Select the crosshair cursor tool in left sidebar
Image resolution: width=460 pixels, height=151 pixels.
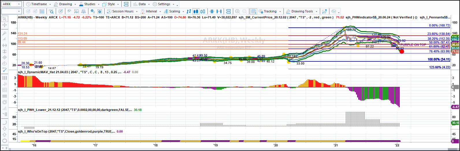click(x=5, y=25)
